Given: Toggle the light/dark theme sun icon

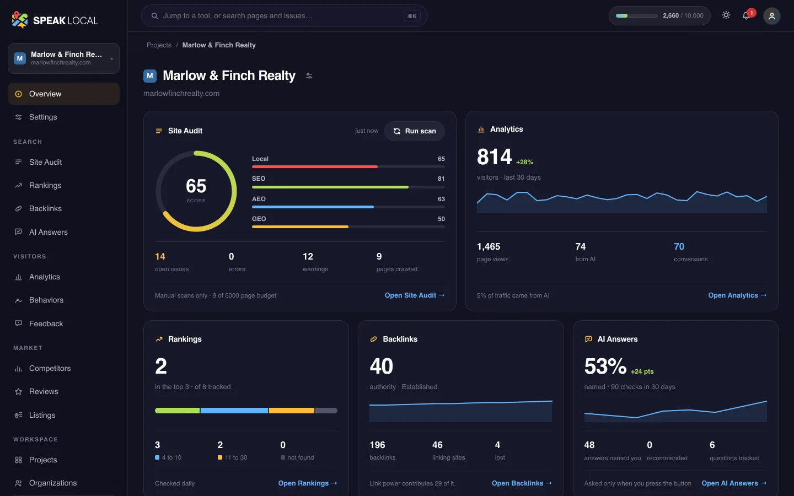Looking at the screenshot, I should (x=726, y=15).
